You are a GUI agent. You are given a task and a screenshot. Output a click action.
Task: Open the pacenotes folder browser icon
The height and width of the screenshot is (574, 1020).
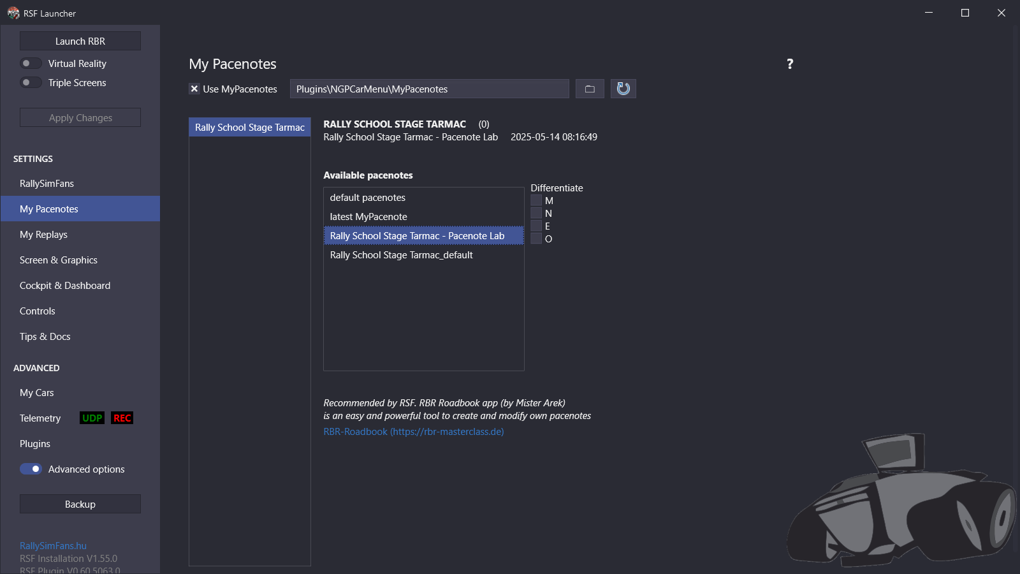coord(589,89)
